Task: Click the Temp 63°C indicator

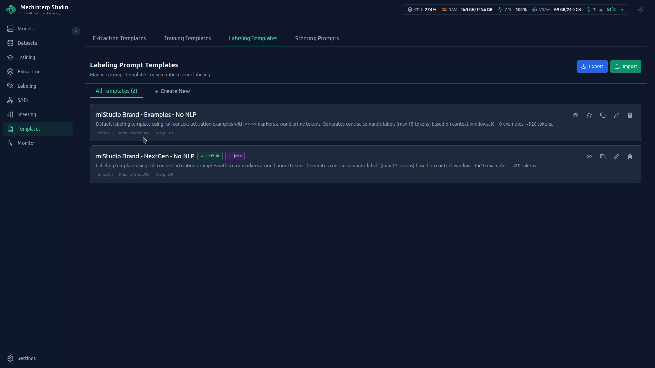Action: pos(601,10)
